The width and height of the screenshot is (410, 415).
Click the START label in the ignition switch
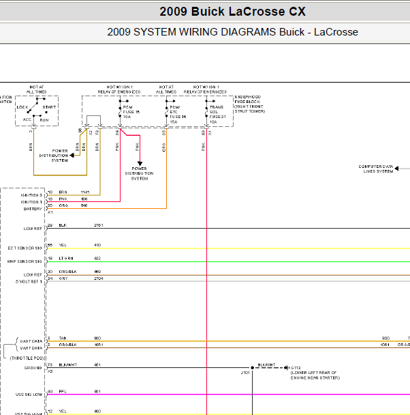click(49, 107)
